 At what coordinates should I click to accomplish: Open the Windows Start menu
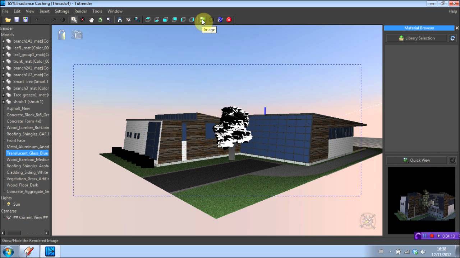click(x=8, y=251)
